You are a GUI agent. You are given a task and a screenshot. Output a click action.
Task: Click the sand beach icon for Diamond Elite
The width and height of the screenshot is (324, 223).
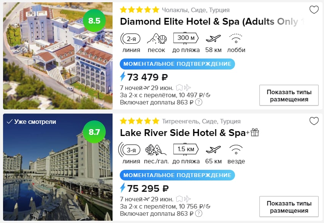click(157, 39)
